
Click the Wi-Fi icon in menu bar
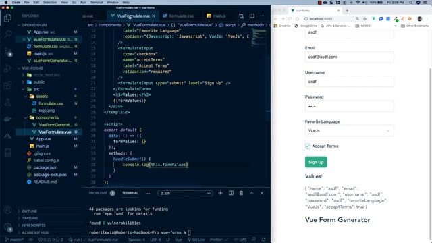pos(358,3)
